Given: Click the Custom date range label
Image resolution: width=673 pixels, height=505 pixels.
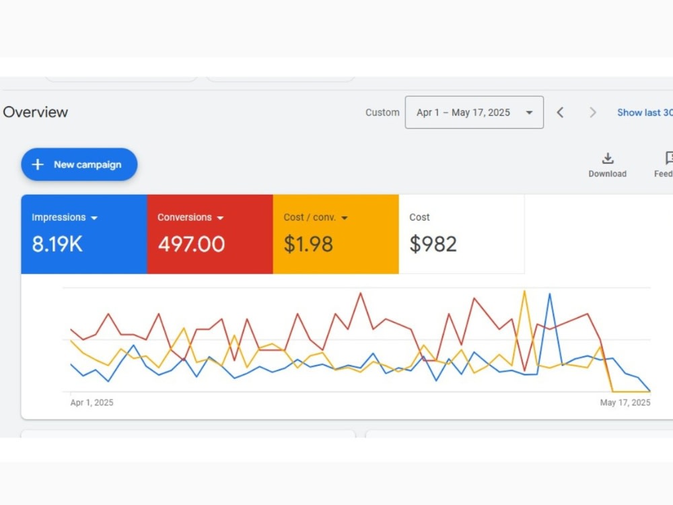Looking at the screenshot, I should point(382,112).
